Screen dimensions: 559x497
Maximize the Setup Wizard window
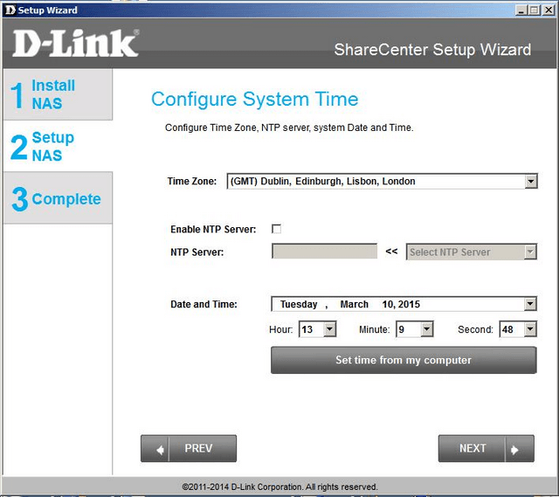pos(535,10)
